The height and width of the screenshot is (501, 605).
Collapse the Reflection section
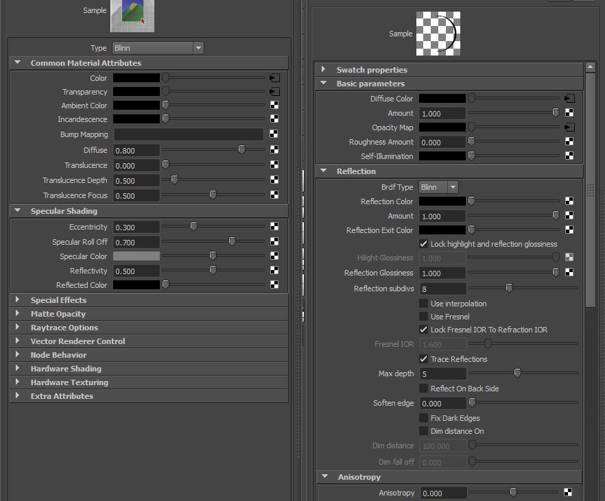[x=323, y=171]
